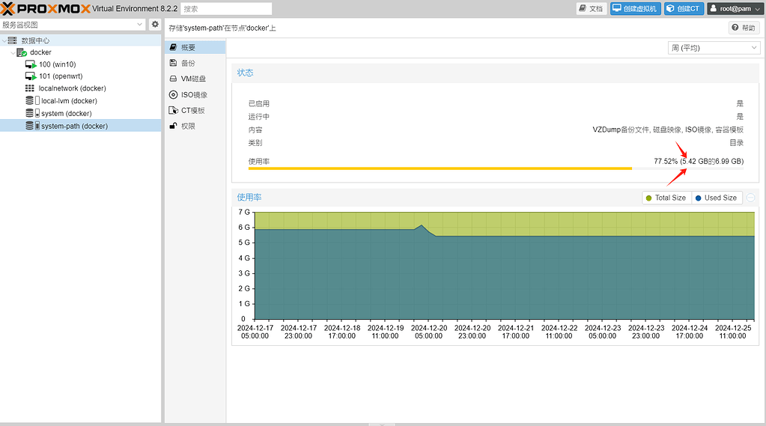Collapse the docker node tree
Image resolution: width=766 pixels, height=426 pixels.
pyautogui.click(x=13, y=52)
